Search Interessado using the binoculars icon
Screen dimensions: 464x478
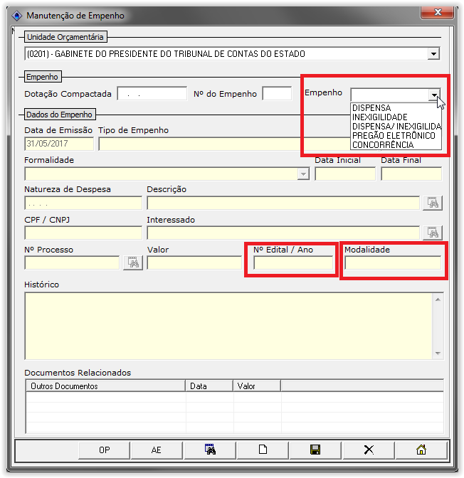click(x=433, y=233)
